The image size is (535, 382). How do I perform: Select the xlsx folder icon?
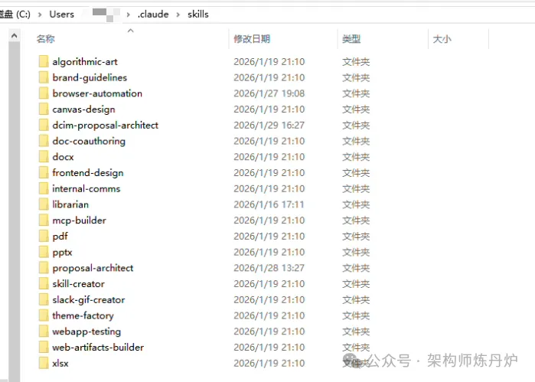coord(43,364)
